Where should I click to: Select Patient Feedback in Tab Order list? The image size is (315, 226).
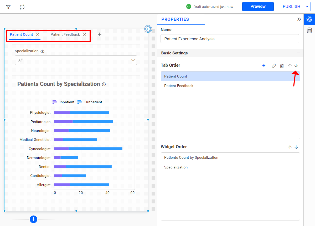[x=179, y=86]
